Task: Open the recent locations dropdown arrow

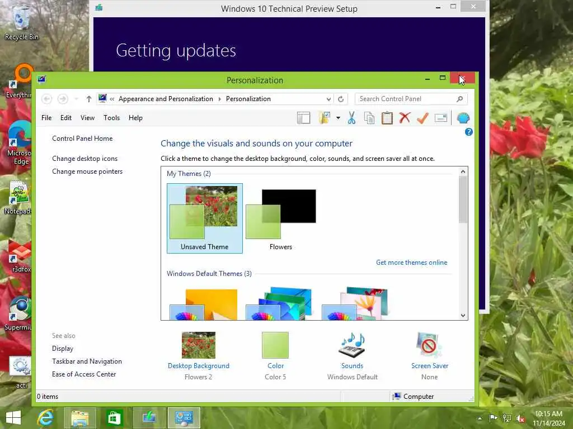Action: tap(76, 99)
